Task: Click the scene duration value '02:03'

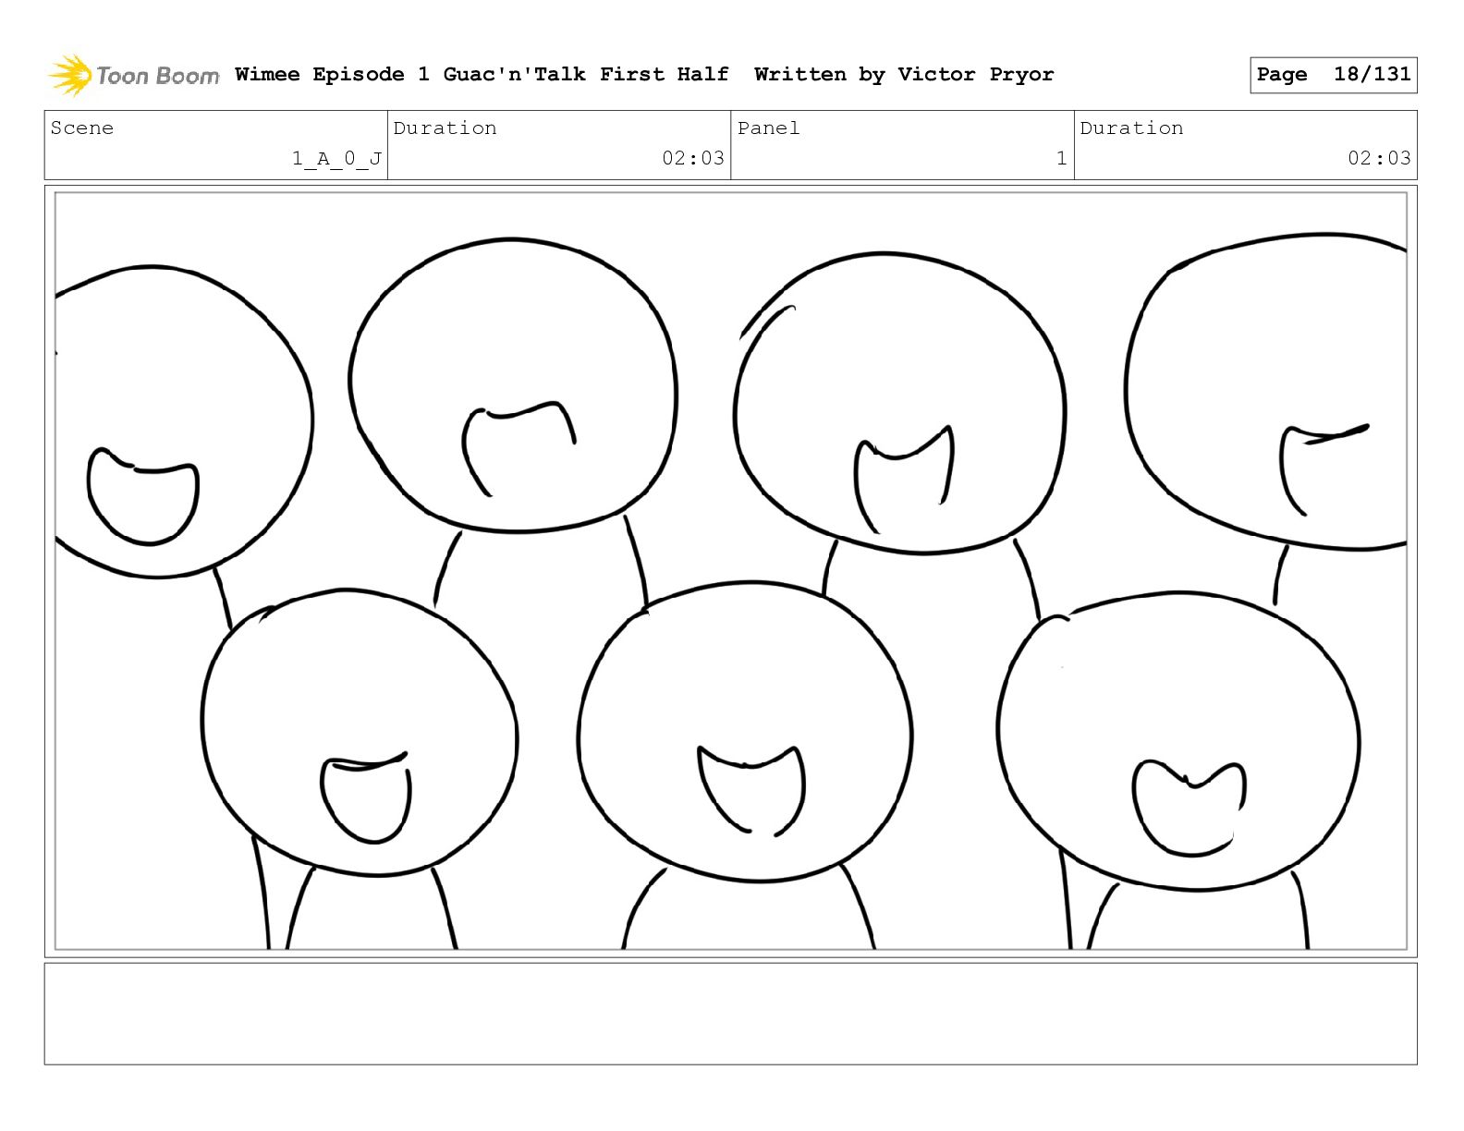Action: click(x=693, y=158)
